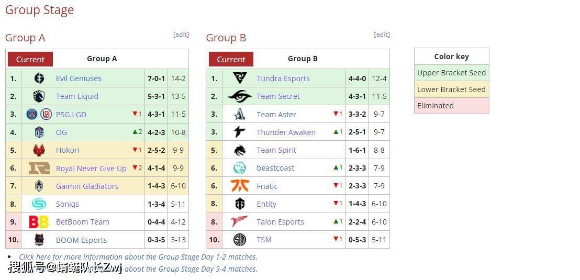Open the Group Stage Day 1-2 matches link
580x280 pixels.
pyautogui.click(x=138, y=256)
